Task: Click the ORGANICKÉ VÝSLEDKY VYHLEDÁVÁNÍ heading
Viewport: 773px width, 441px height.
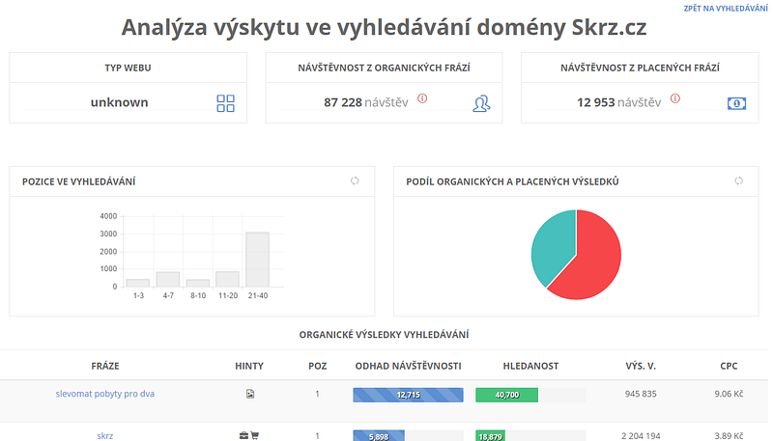Action: coord(384,335)
